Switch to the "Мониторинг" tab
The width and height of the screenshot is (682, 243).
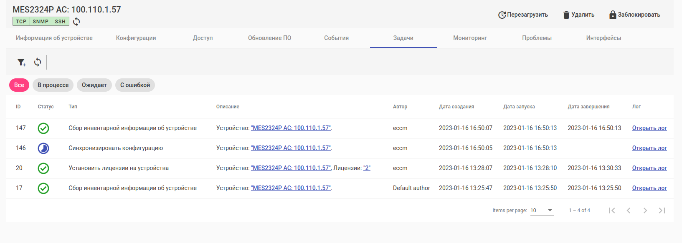coord(470,38)
